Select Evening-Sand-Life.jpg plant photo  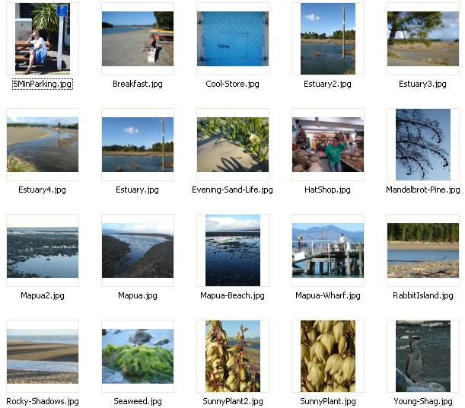[x=233, y=145]
